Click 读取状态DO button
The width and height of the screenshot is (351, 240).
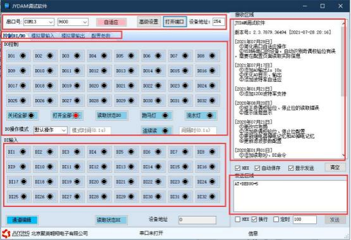112,116
